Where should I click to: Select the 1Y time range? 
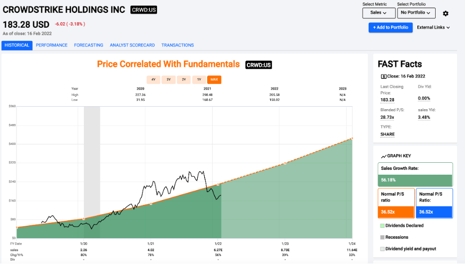199,80
